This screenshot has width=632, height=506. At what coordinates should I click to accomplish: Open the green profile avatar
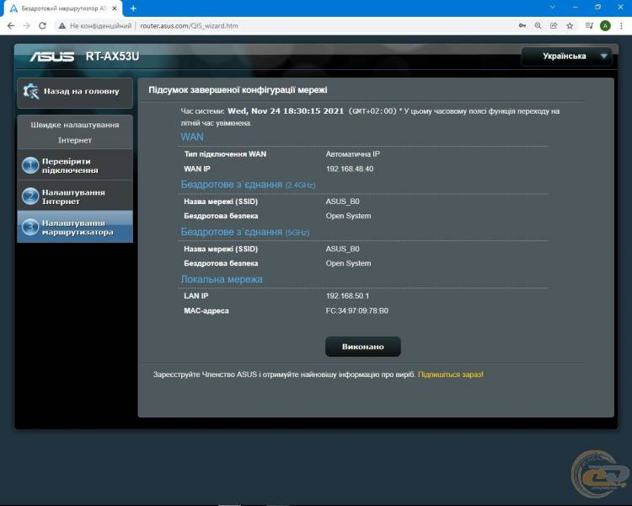coord(605,26)
